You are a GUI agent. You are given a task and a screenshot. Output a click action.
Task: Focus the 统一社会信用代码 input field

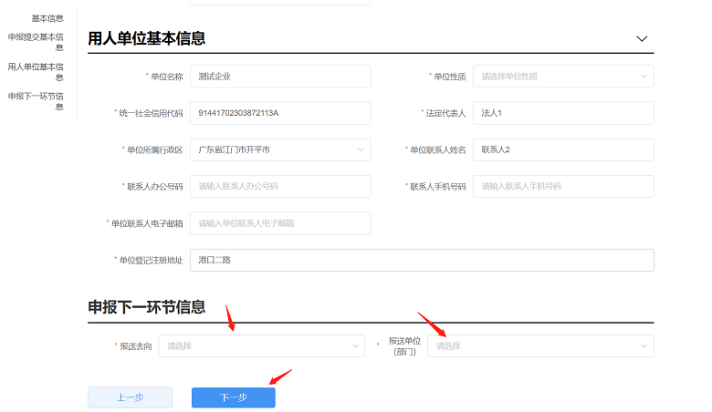[280, 113]
